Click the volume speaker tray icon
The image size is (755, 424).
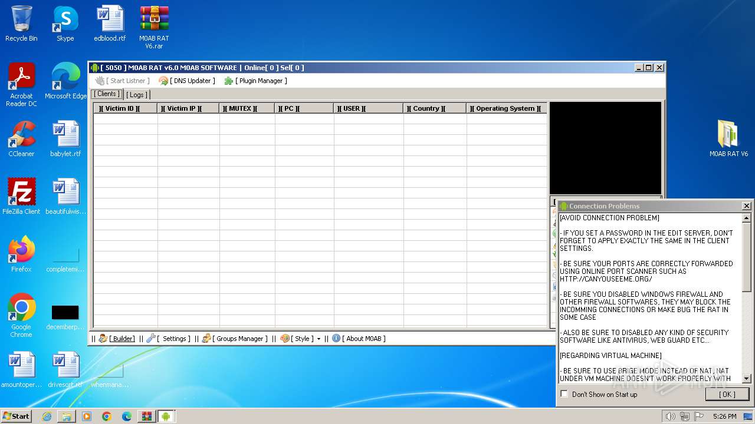(670, 416)
